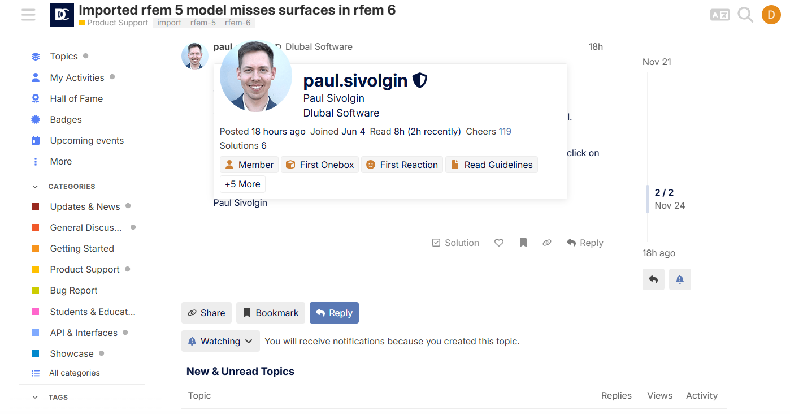The width and height of the screenshot is (790, 414).
Task: Select the Bug Report category
Action: click(73, 290)
